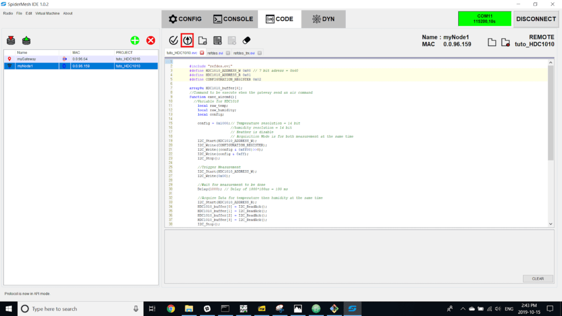Click the SpiderMesh IDE taskbar icon
562x316 pixels.
pyautogui.click(x=352, y=308)
